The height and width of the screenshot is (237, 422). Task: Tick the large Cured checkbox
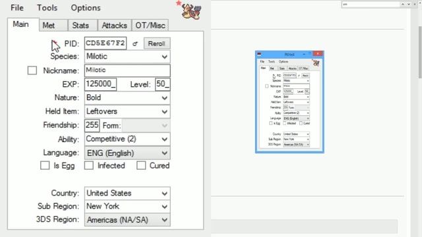click(x=141, y=165)
